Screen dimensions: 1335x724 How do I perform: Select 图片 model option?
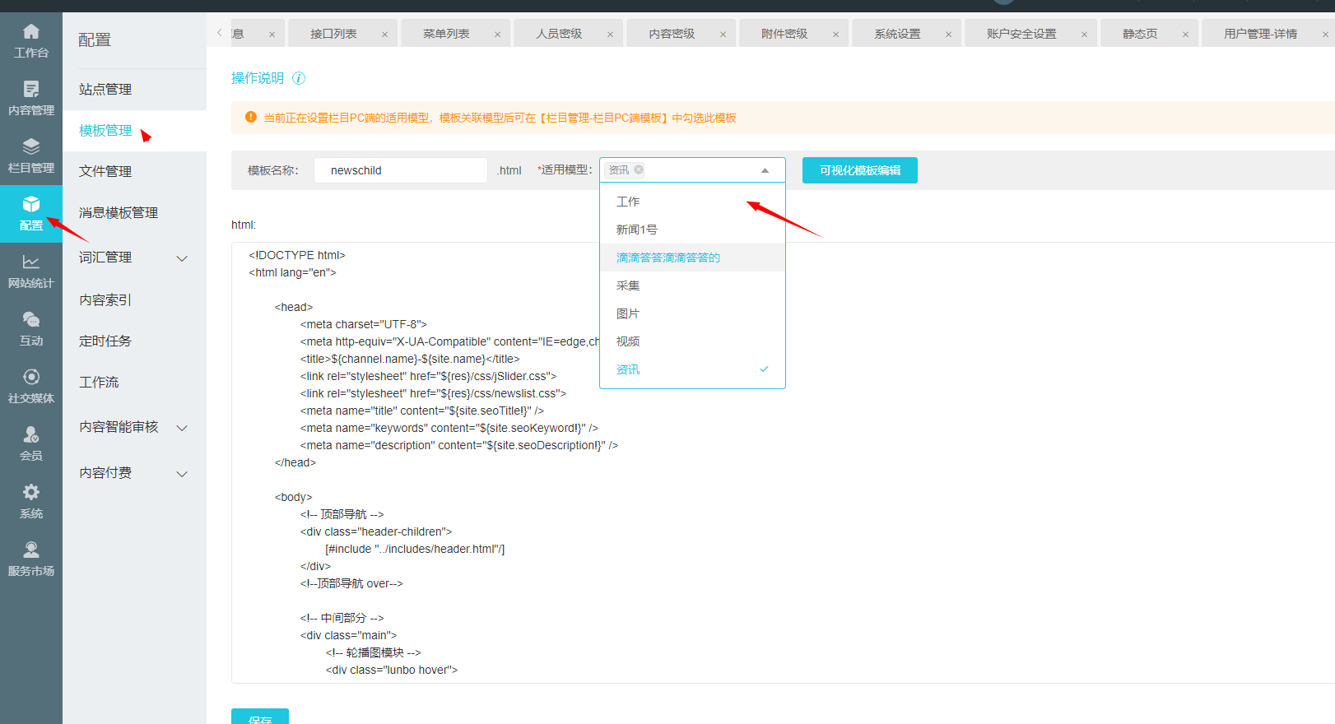point(692,313)
